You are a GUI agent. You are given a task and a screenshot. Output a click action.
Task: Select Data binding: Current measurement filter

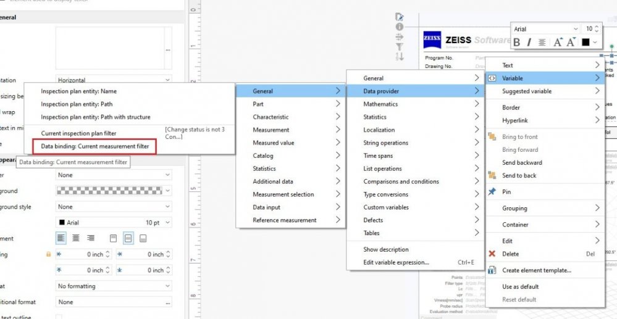coord(94,146)
